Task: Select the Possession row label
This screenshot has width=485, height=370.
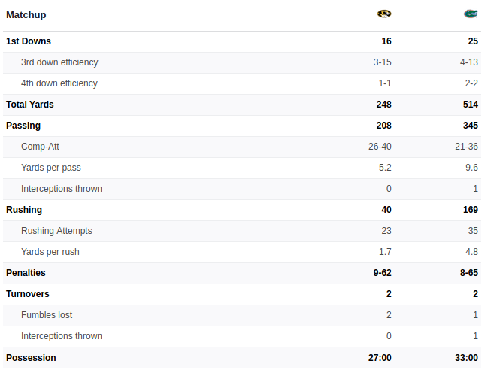Action: tap(31, 358)
